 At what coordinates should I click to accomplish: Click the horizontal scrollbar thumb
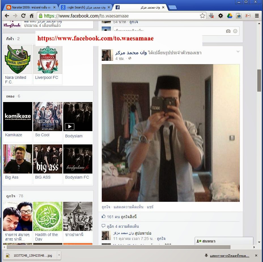[118, 247]
